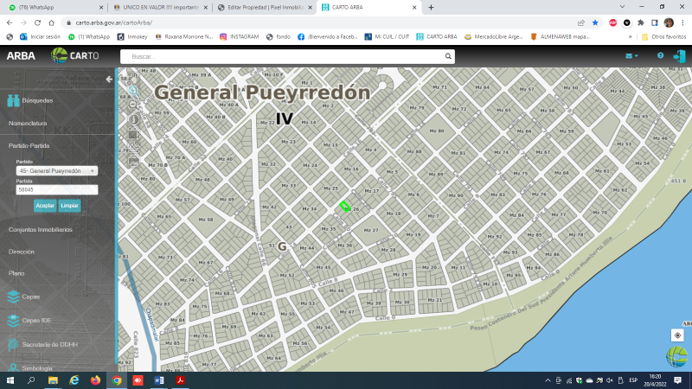Click the geolocation target button on map
Image resolution: width=692 pixels, height=389 pixels.
tap(677, 335)
